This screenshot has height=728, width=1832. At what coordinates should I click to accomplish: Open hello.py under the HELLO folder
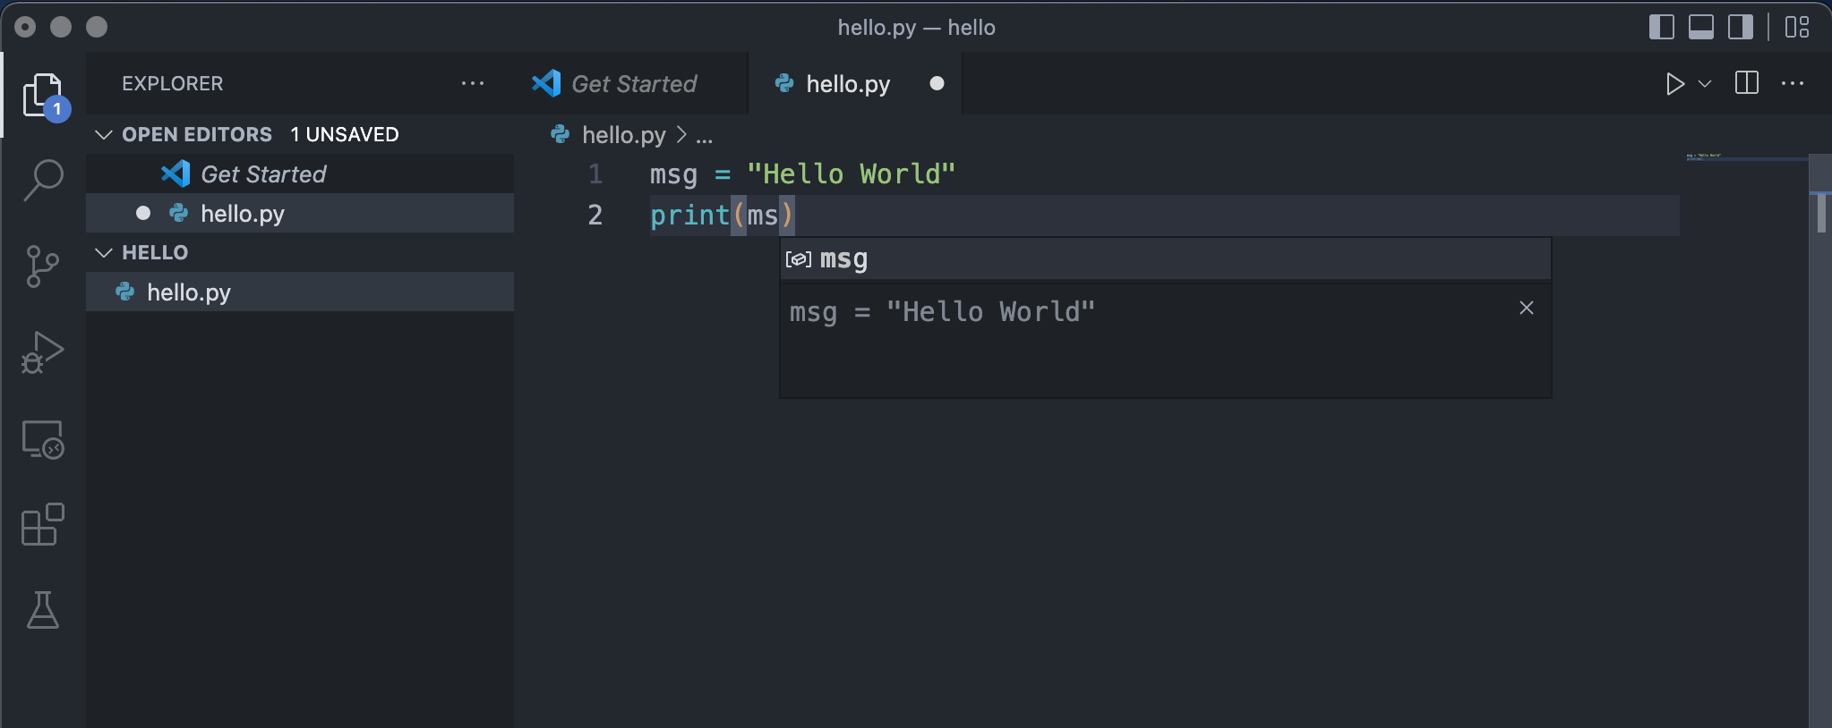(300, 292)
